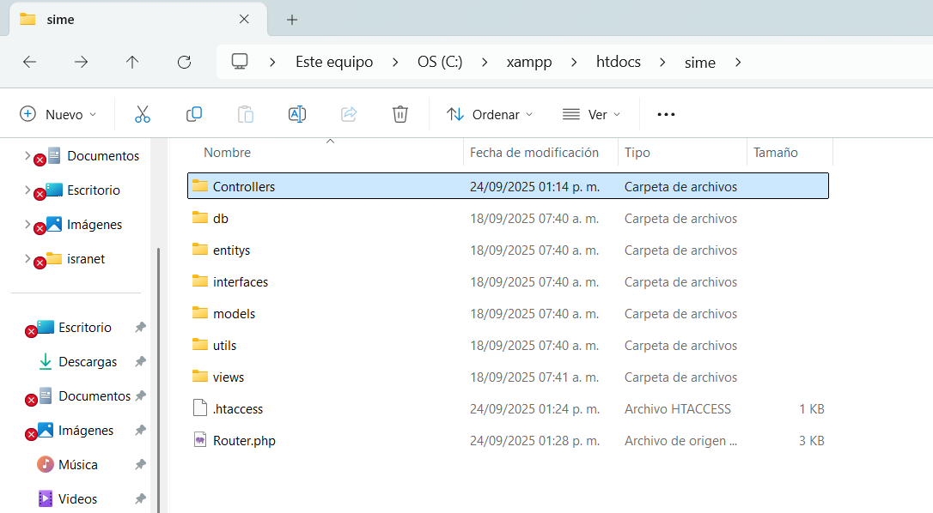Click the Copy icon in toolbar
Viewport: 933px width, 513px height.
194,114
